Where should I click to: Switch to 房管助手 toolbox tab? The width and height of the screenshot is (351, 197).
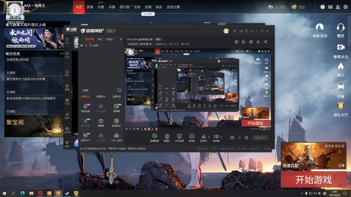click(101, 96)
